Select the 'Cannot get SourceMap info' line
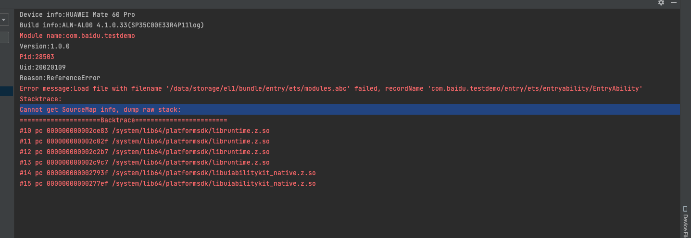Viewport: 691px width, 238px height. click(x=101, y=110)
